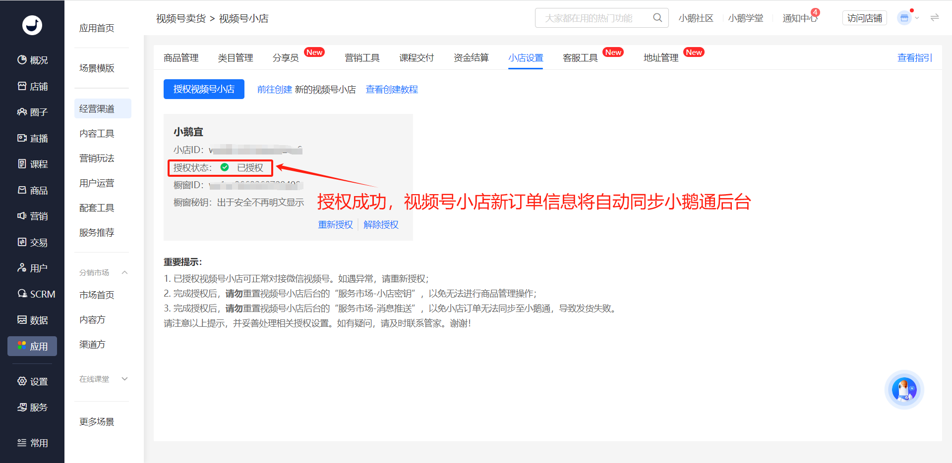The height and width of the screenshot is (463, 952).
Task: Click 重新授权 link
Action: (335, 225)
